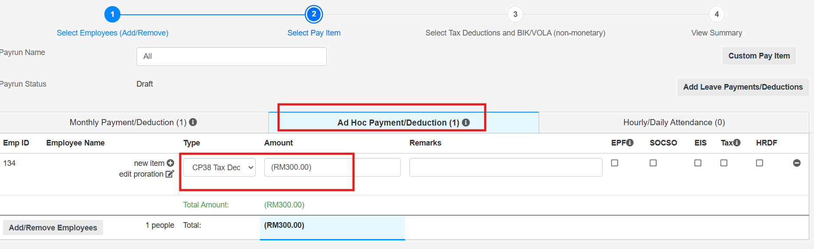Click the plus icon beside new item
Viewport: 814px width, 249px height.
[170, 163]
